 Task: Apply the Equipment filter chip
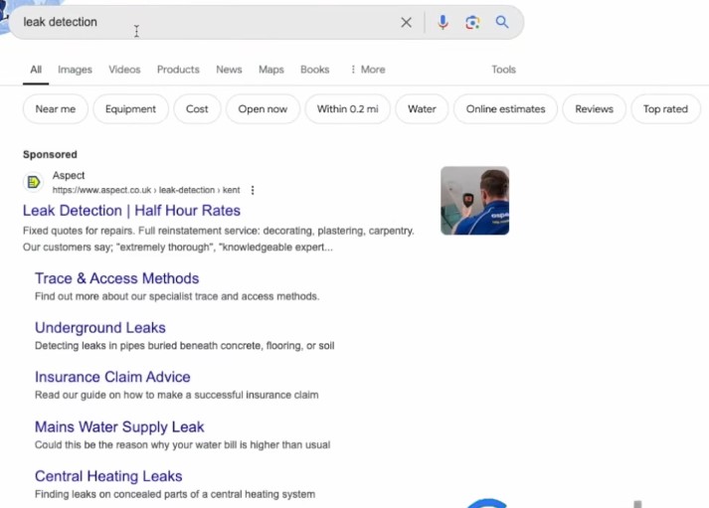130,109
